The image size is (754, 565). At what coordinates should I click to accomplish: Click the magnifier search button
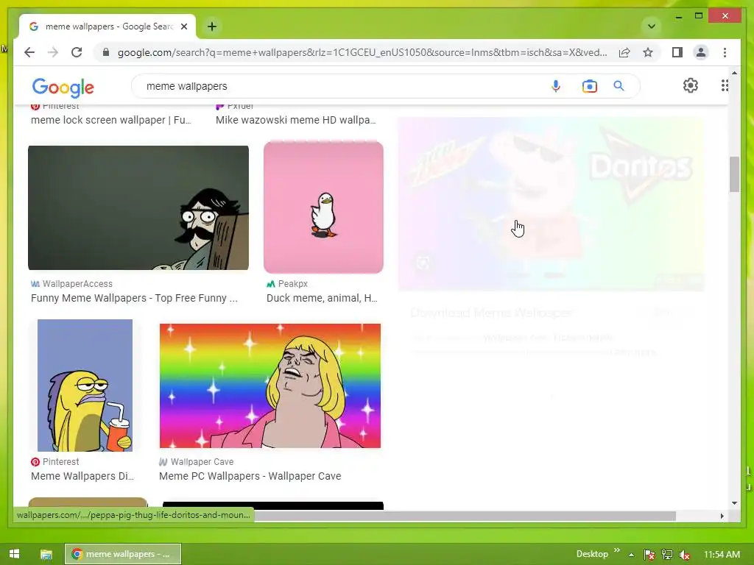[x=619, y=86]
